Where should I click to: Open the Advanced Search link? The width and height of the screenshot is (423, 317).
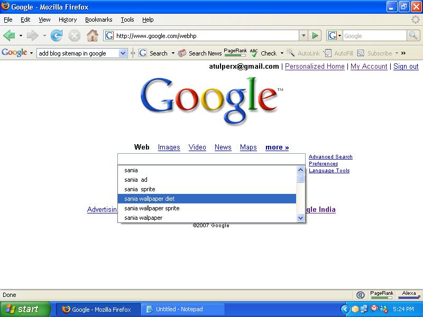(330, 156)
